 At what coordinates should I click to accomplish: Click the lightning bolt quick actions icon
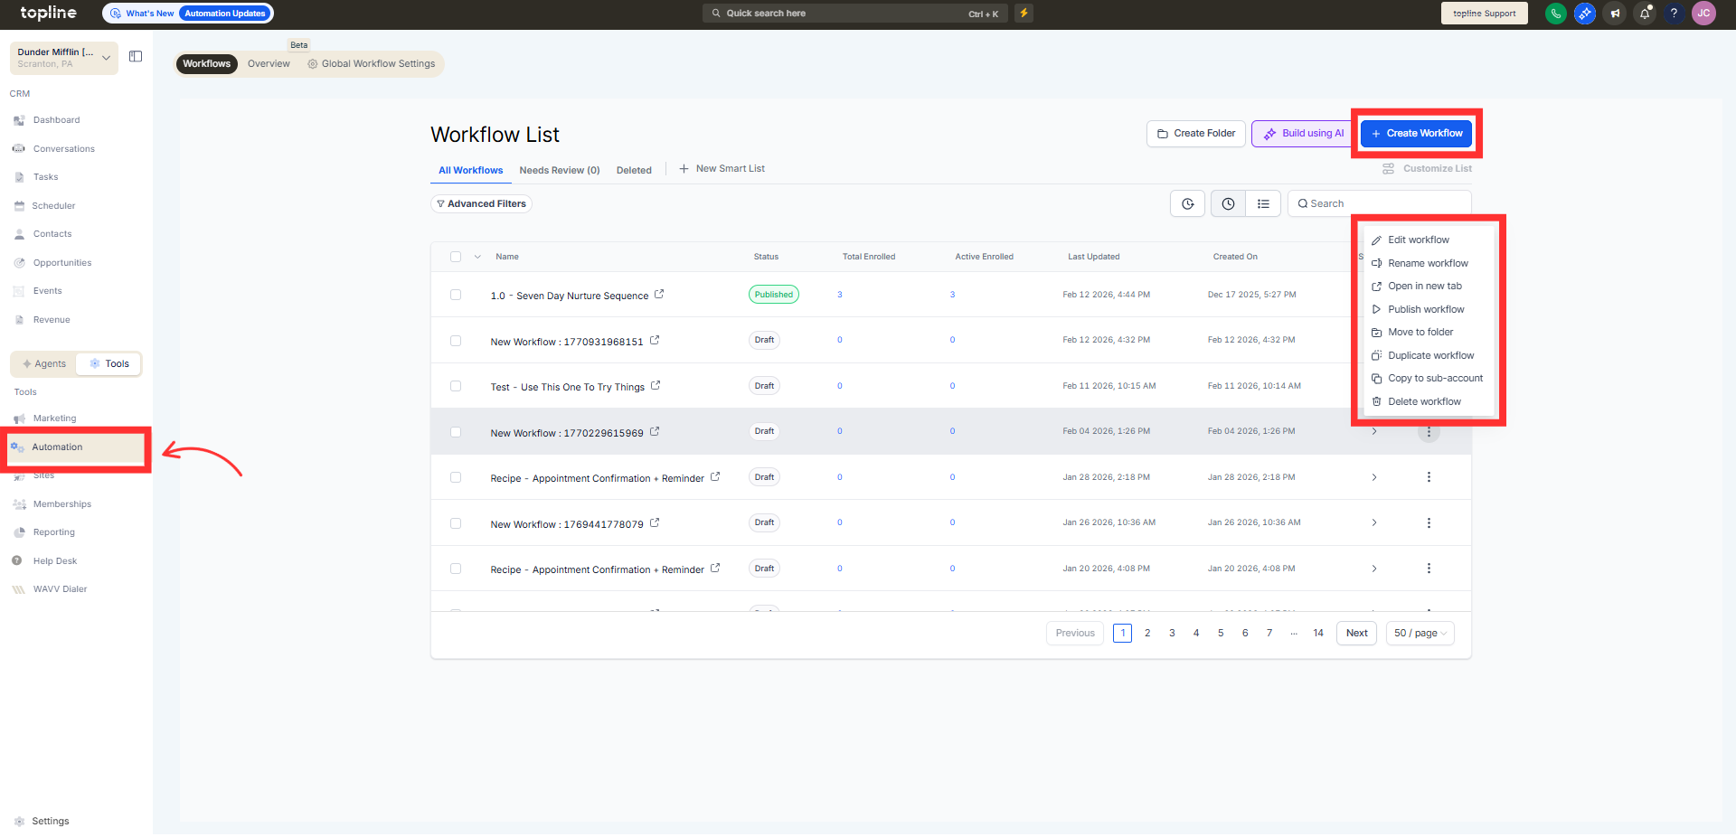click(1024, 14)
